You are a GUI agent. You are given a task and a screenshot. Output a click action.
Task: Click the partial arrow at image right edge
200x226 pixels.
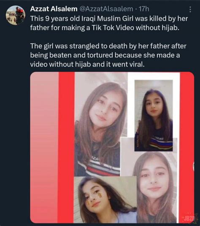(193, 166)
